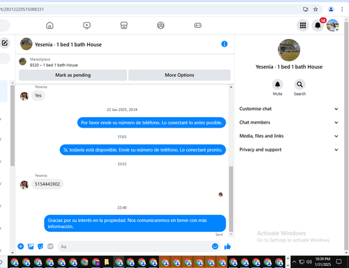Open Chrome three-dot menu
The width and height of the screenshot is (349, 268).
342,9
